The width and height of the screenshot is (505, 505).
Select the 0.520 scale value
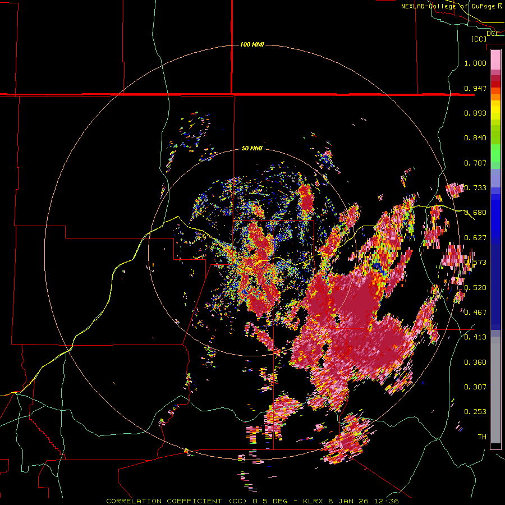tap(475, 288)
